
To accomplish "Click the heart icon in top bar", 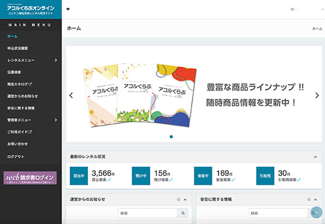I will 68,9.
